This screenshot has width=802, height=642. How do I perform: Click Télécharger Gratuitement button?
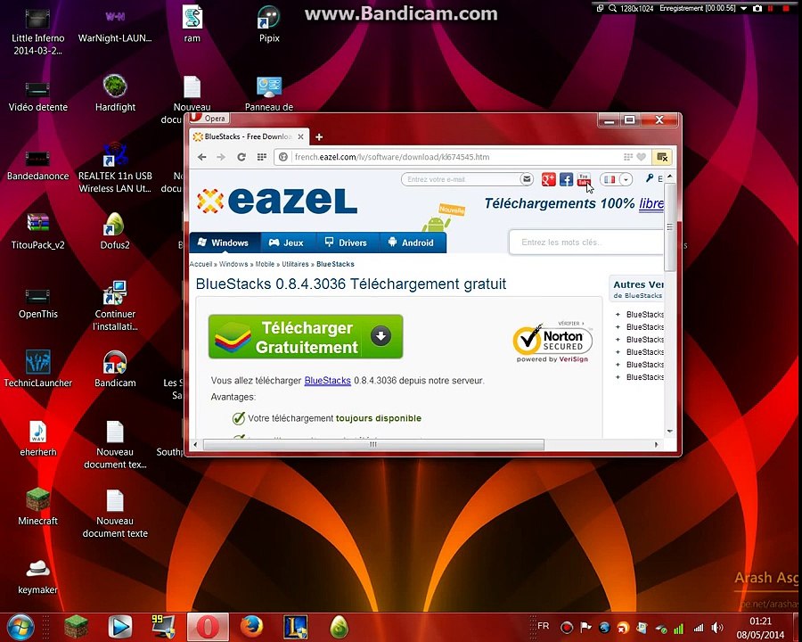[306, 337]
